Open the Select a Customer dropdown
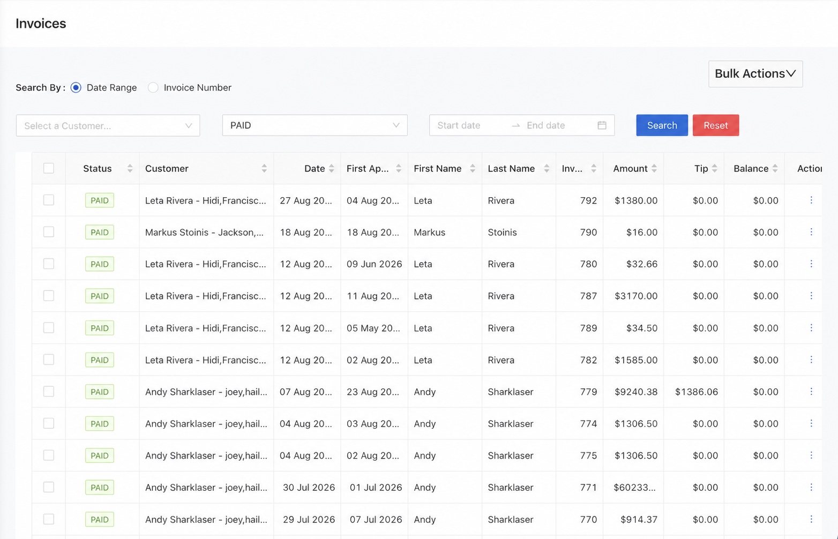The width and height of the screenshot is (838, 539). [108, 125]
